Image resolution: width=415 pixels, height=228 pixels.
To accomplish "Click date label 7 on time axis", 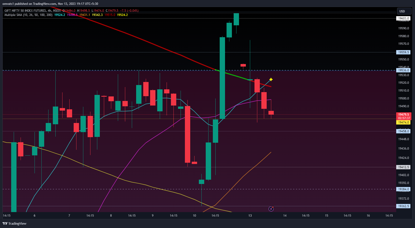I will click(69, 216).
